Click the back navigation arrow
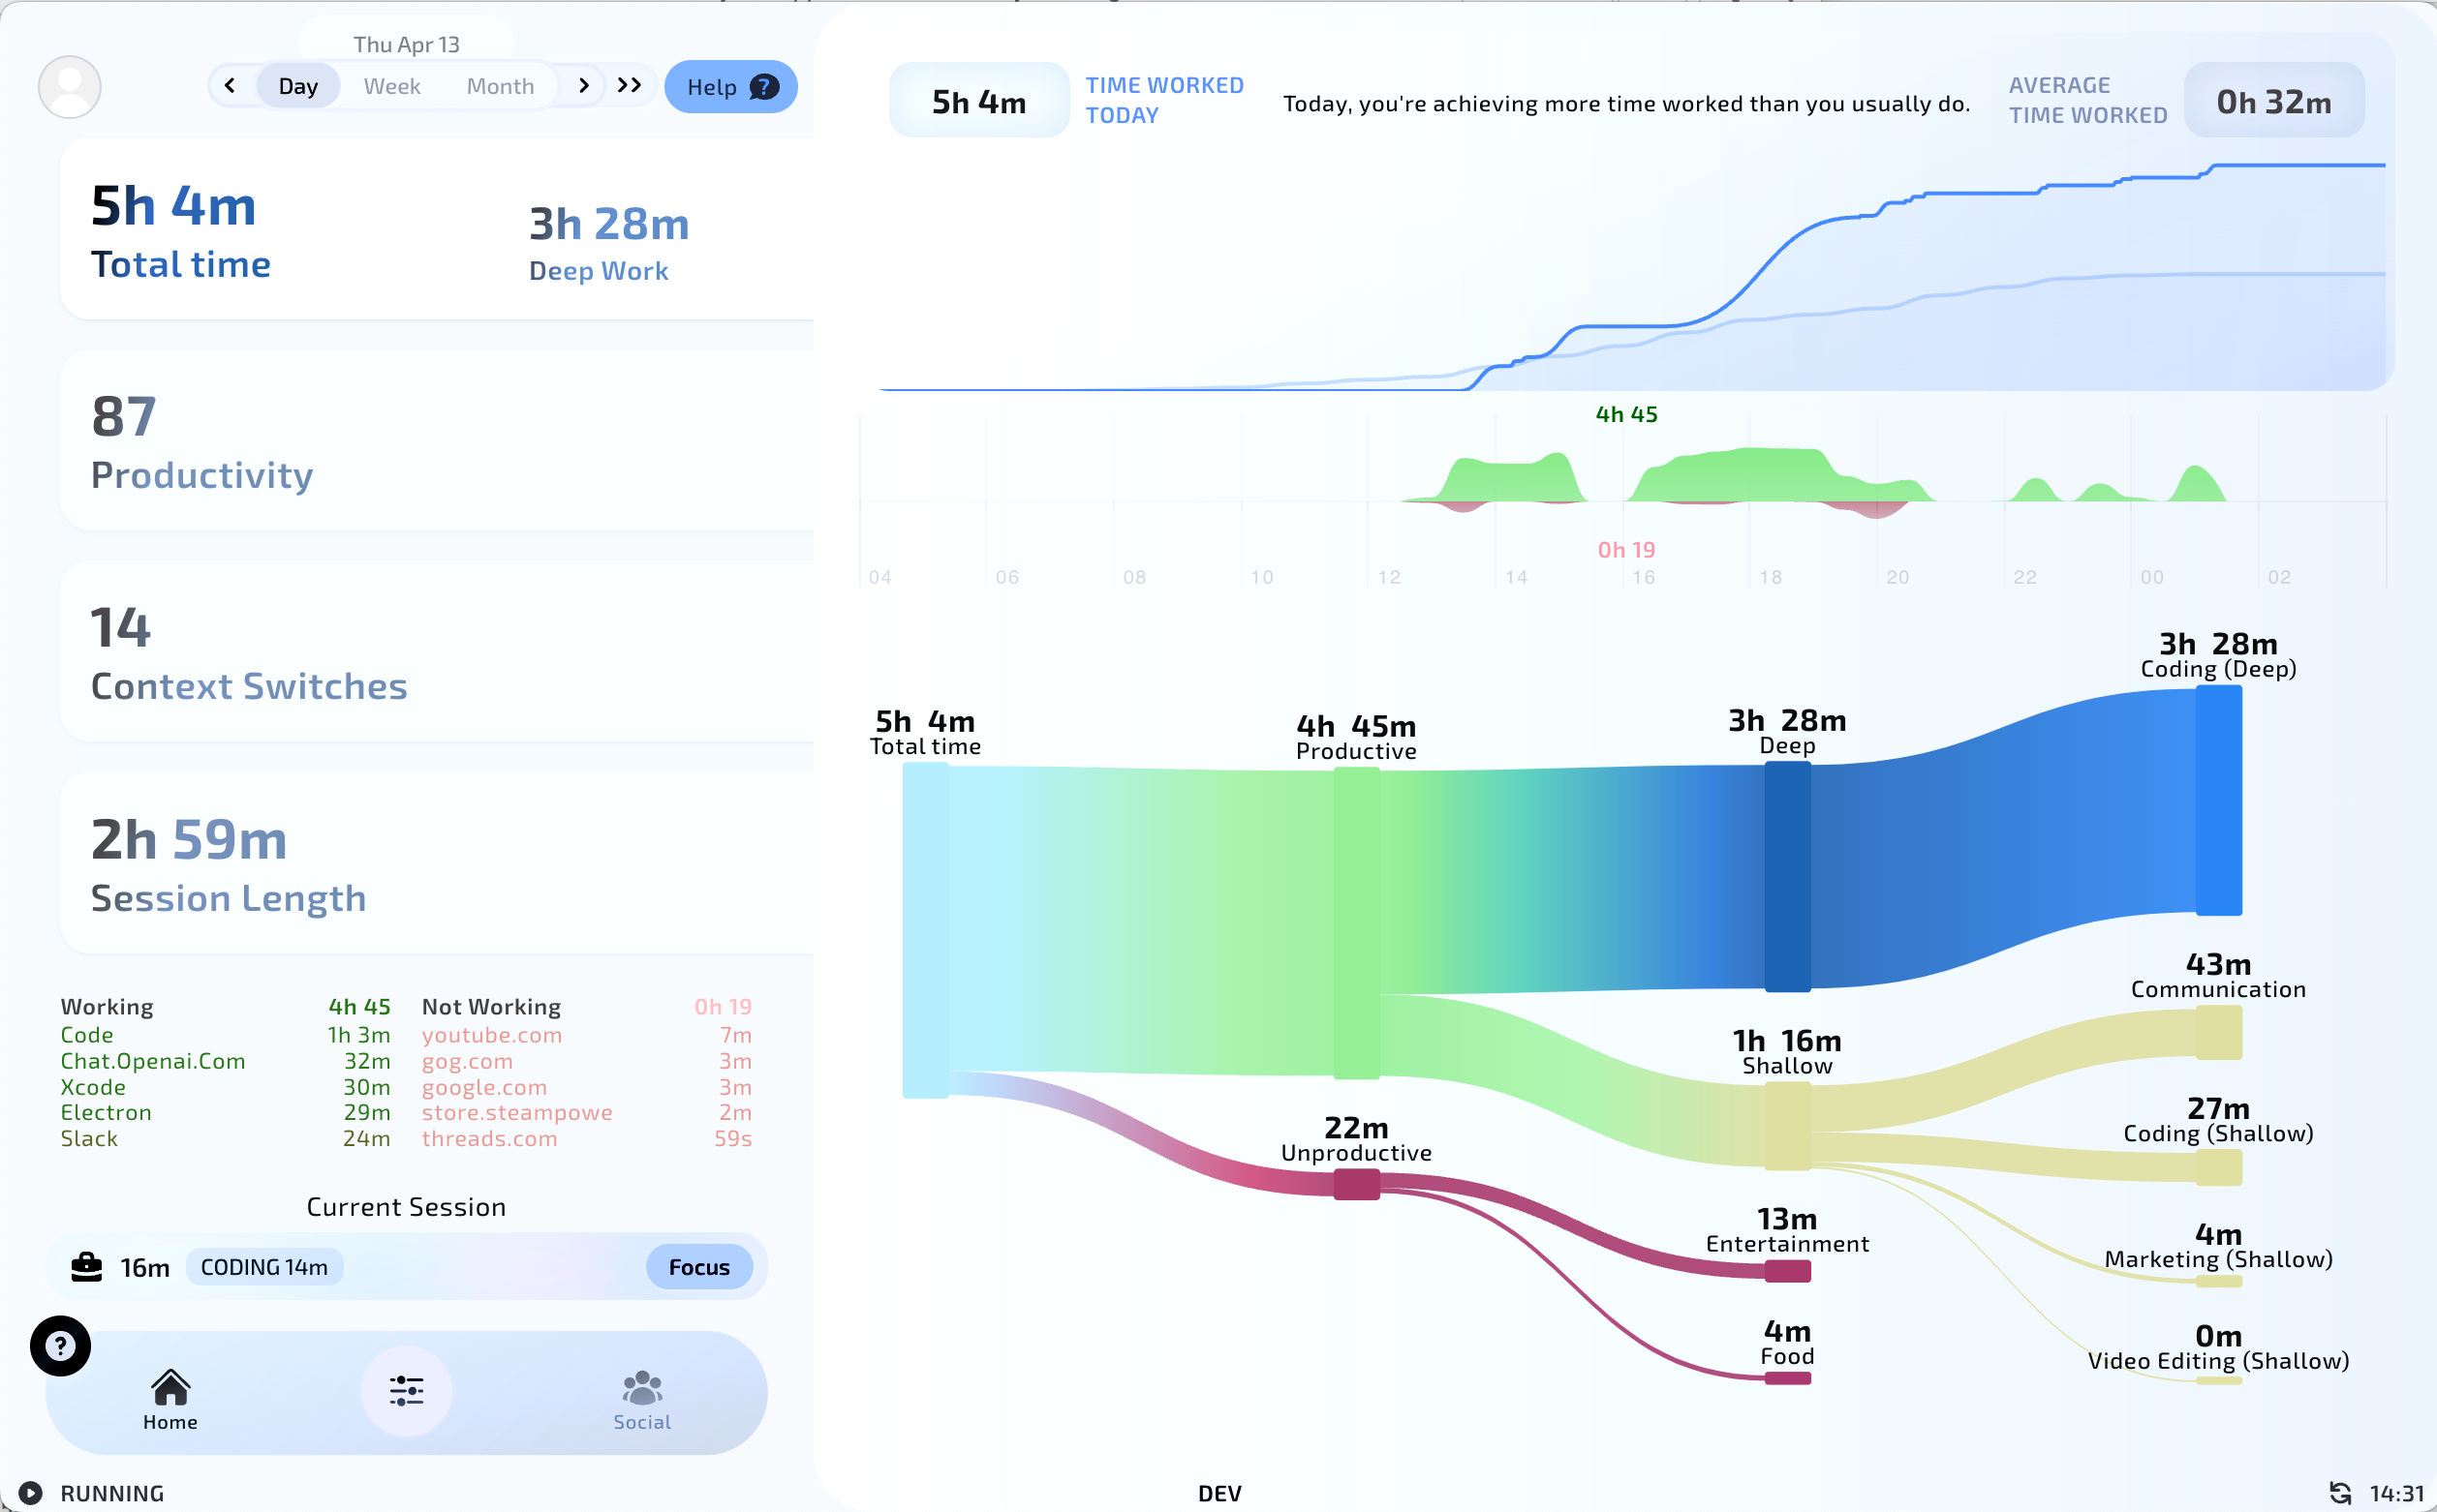Image resolution: width=2437 pixels, height=1512 pixels. 231,83
